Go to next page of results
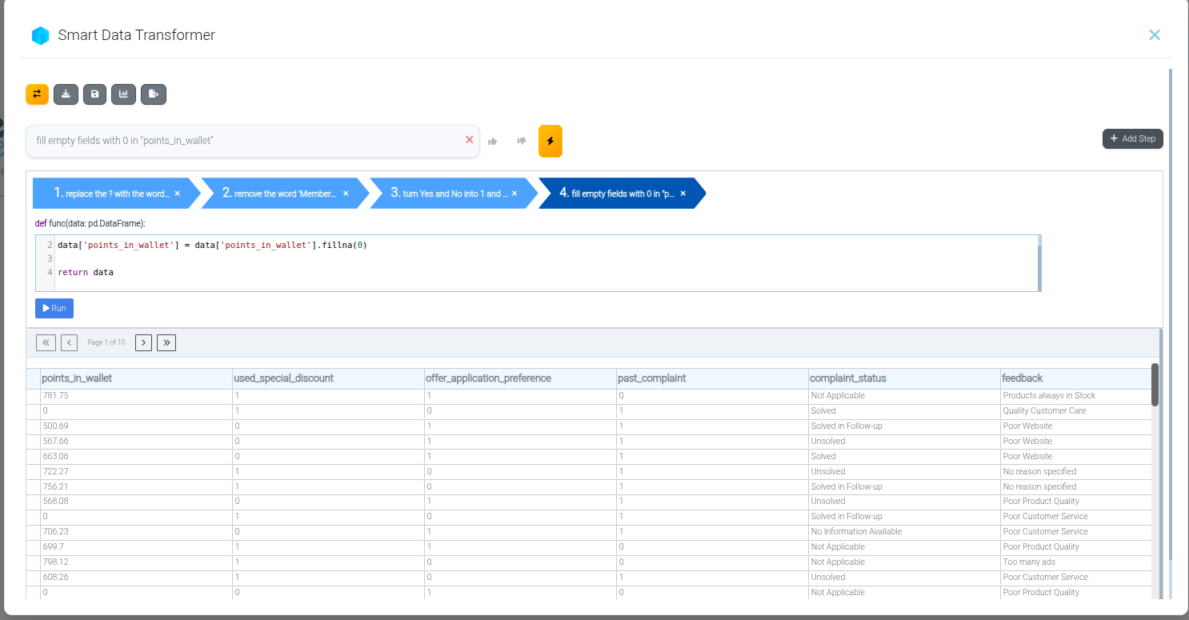 click(143, 342)
